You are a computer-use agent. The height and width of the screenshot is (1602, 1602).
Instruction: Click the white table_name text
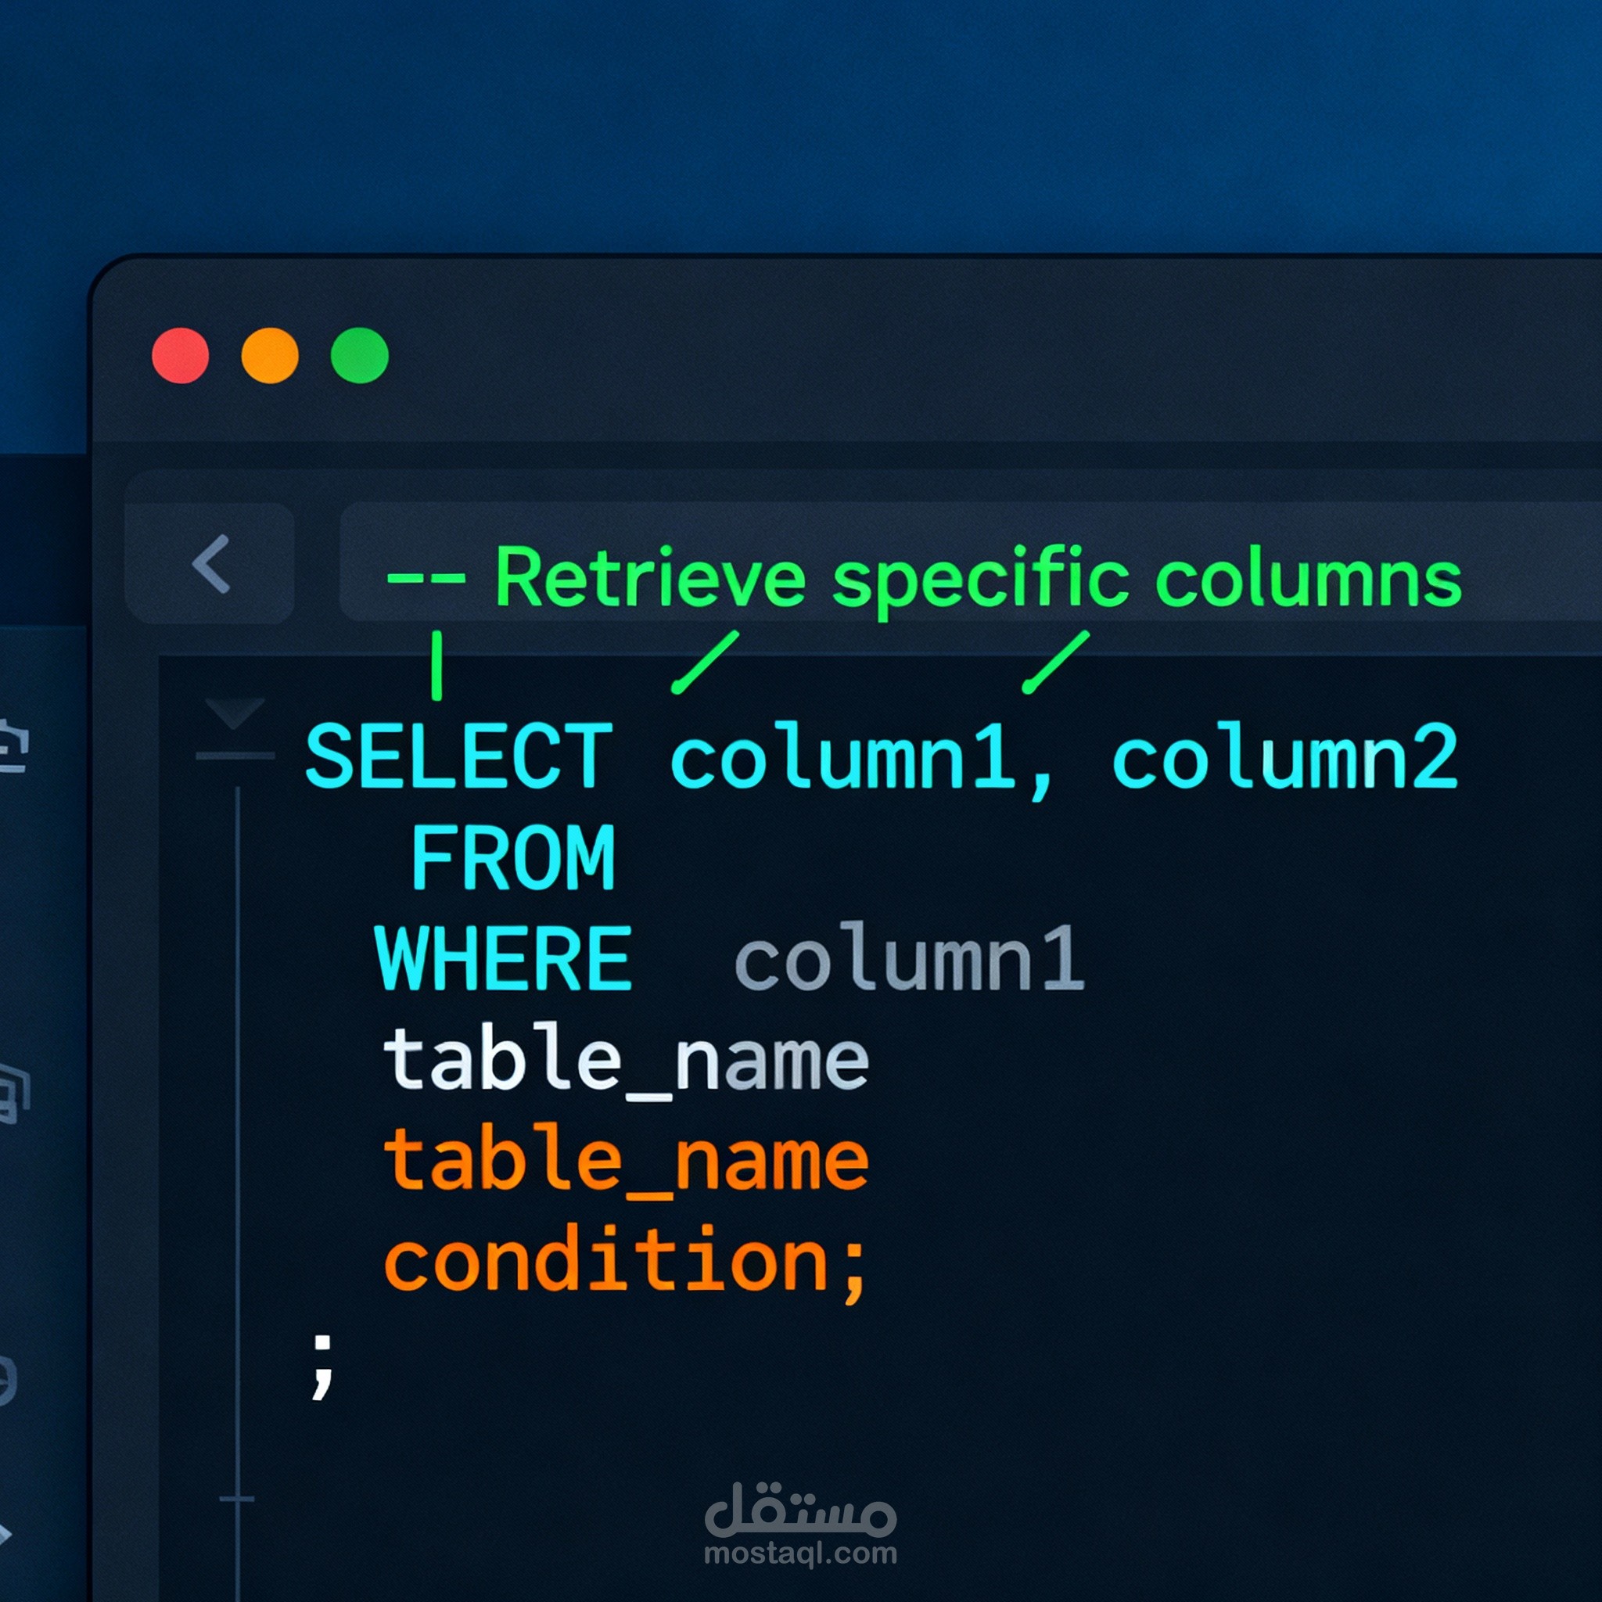625,1061
